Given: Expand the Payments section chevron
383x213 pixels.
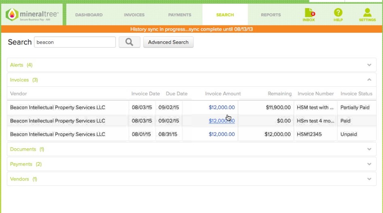Looking at the screenshot, I should [x=369, y=164].
